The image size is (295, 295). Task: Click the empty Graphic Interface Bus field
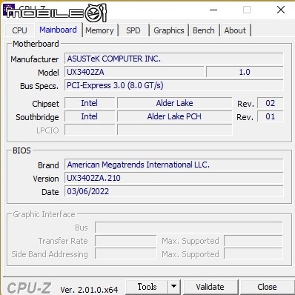(189, 228)
